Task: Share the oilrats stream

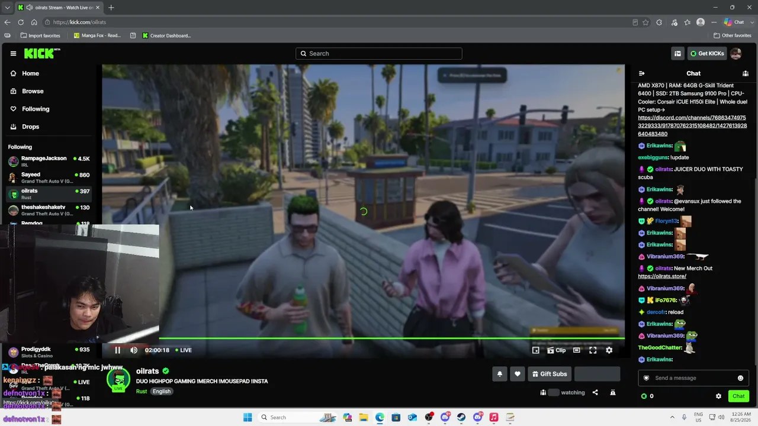Action: coord(595,392)
